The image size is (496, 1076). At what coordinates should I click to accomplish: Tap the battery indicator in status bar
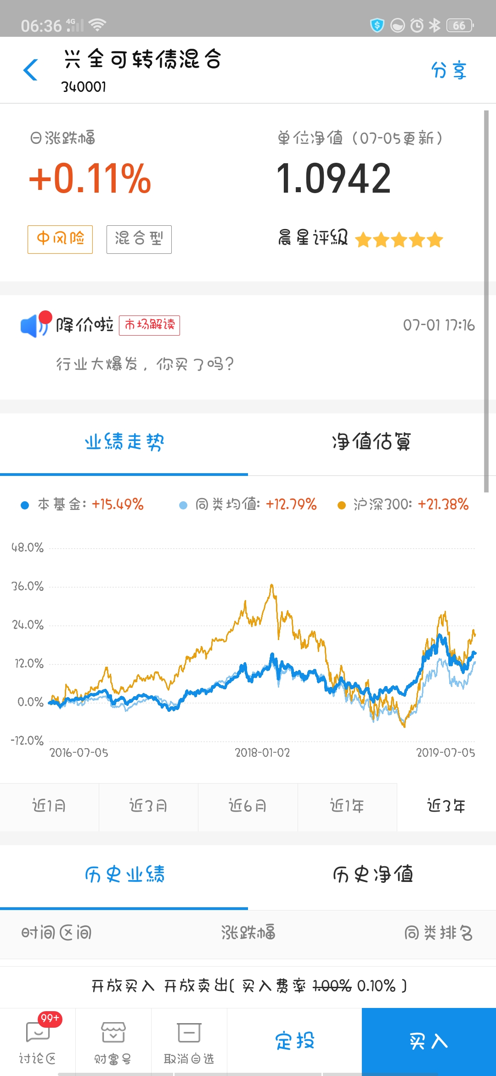pos(460,25)
